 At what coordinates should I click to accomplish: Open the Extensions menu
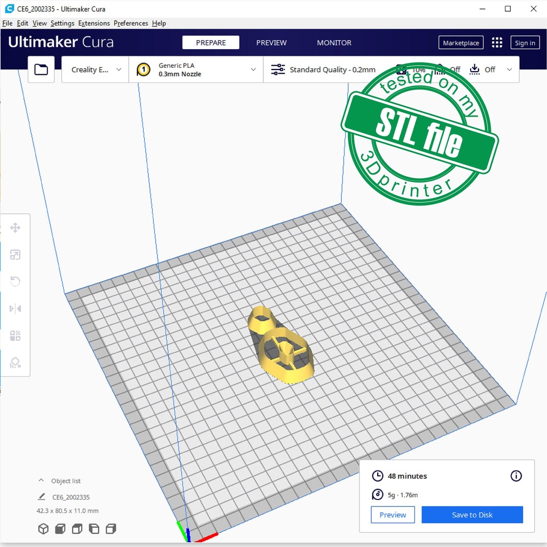point(94,24)
